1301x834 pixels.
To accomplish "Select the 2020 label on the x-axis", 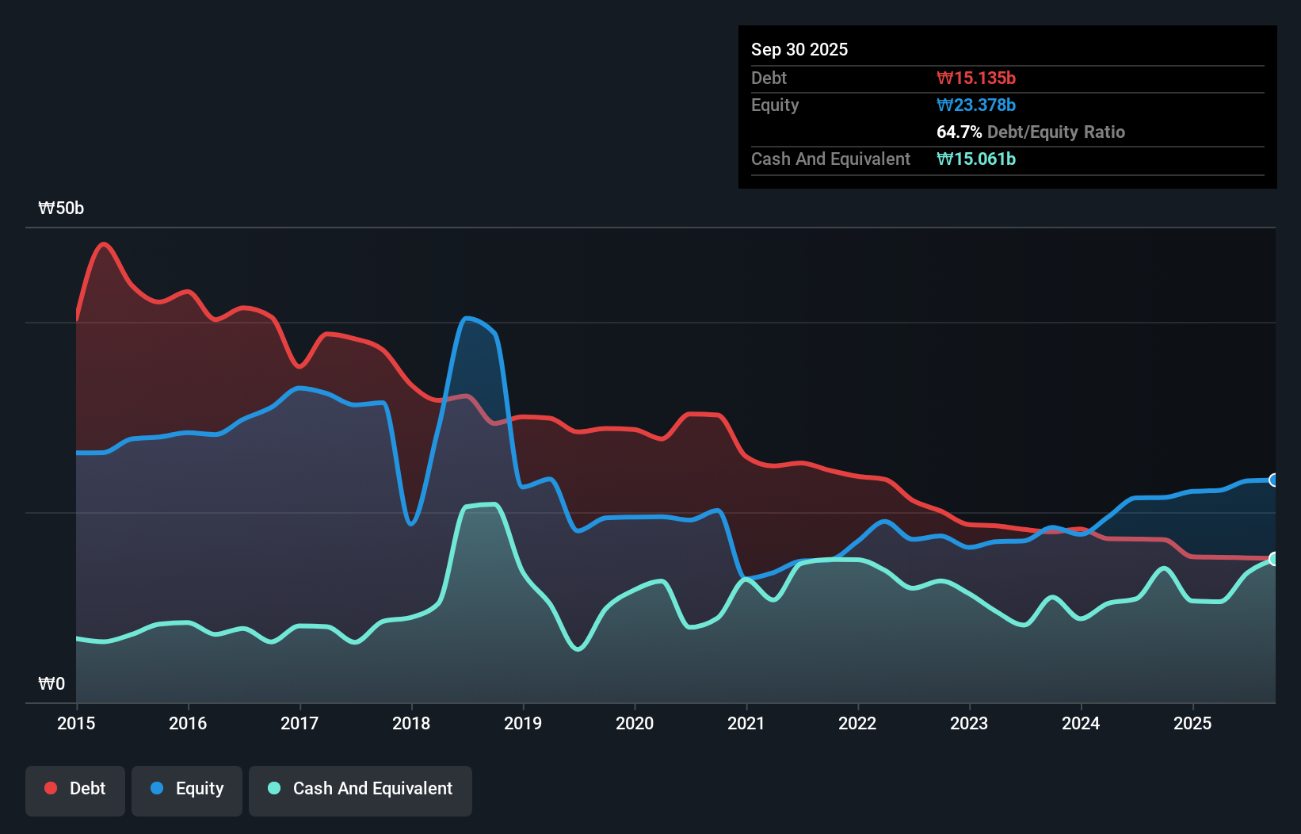I will (634, 723).
